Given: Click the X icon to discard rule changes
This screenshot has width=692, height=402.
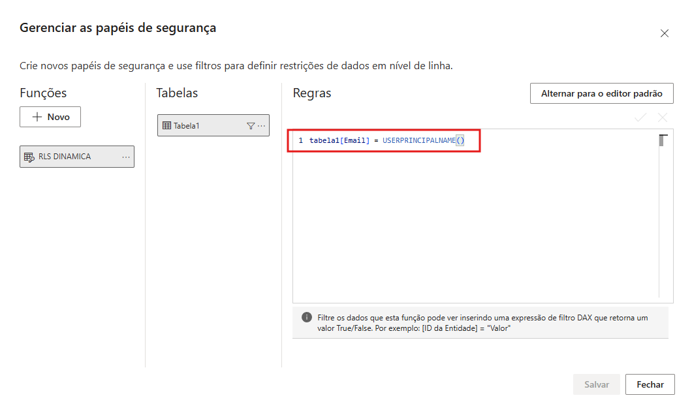Looking at the screenshot, I should click(663, 117).
